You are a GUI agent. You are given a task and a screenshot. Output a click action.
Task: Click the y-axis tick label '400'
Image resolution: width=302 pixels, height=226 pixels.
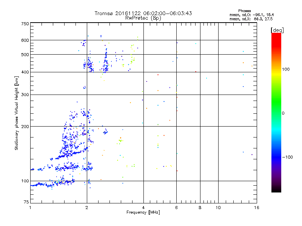(25, 72)
